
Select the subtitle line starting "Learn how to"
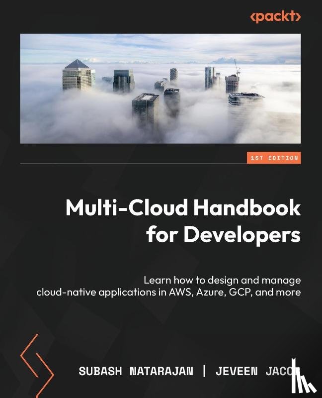[222, 279]
